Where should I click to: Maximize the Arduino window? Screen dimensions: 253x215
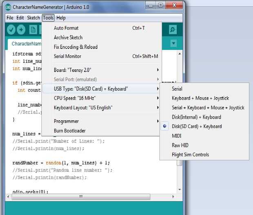(x=160, y=5)
